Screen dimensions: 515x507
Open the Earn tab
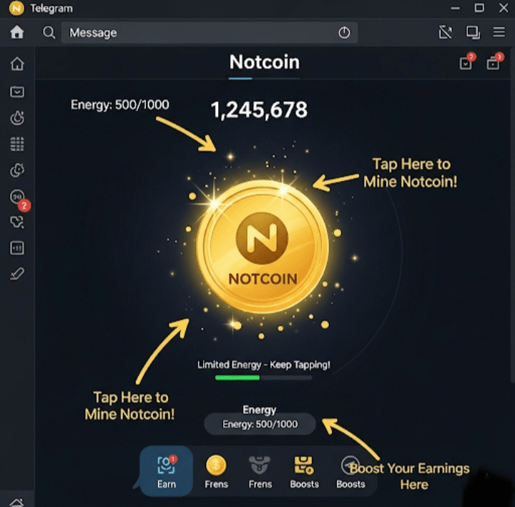(166, 471)
